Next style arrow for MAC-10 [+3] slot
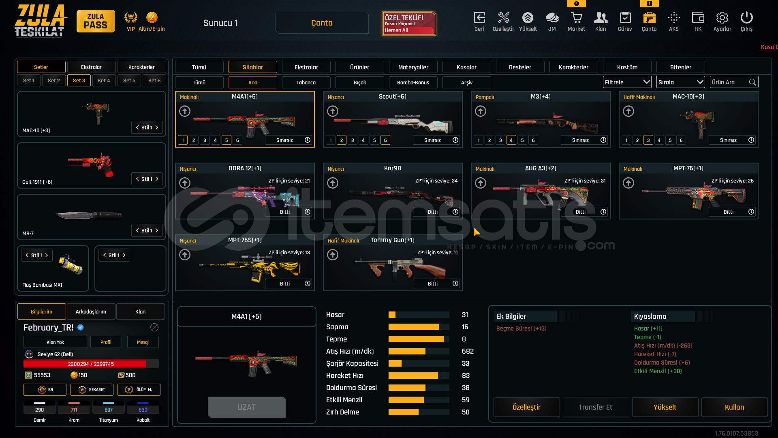This screenshot has width=778, height=438. tap(157, 127)
